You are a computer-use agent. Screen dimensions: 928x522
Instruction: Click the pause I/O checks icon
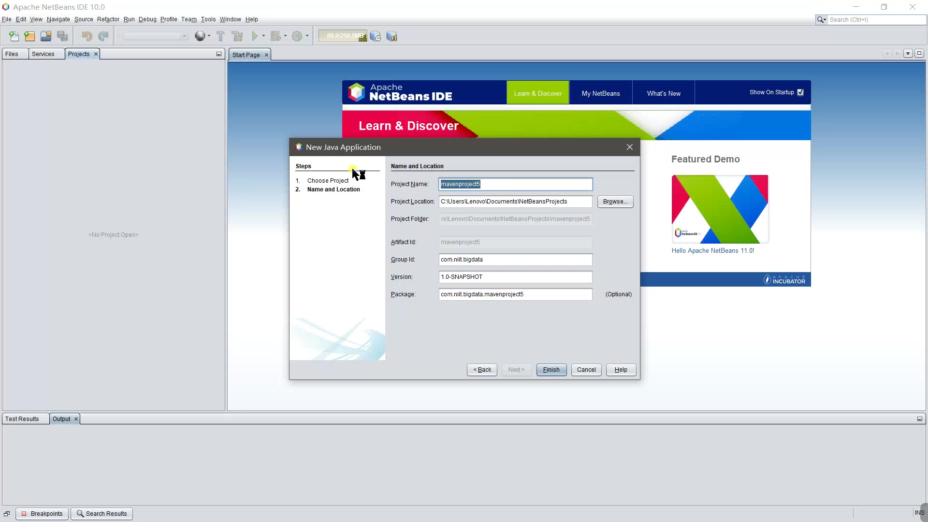tap(392, 36)
